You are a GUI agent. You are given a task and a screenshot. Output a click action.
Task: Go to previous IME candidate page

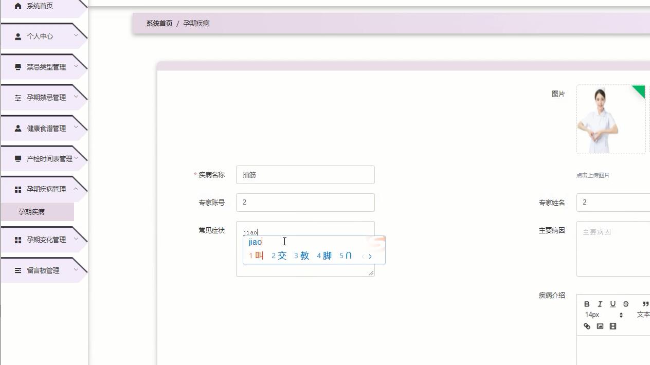coord(363,256)
